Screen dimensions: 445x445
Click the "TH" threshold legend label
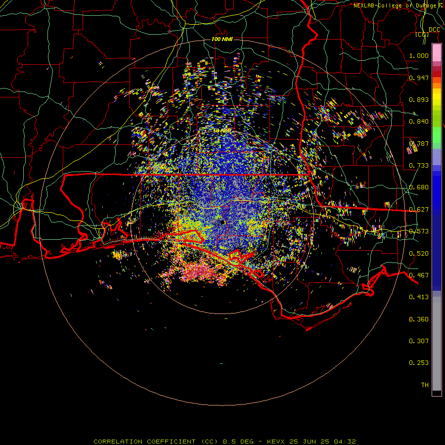click(x=425, y=385)
